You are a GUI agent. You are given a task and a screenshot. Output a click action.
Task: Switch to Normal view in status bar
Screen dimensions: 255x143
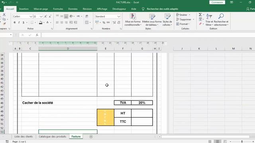point(210,141)
